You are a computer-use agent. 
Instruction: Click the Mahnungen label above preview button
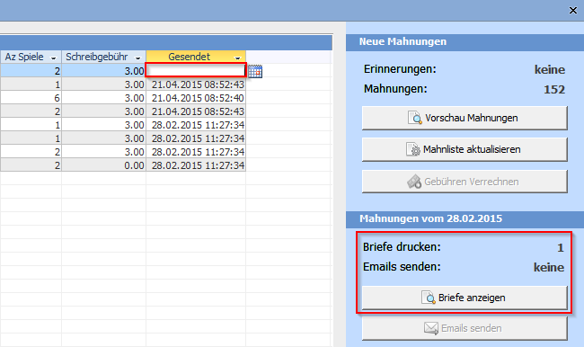[x=395, y=89]
